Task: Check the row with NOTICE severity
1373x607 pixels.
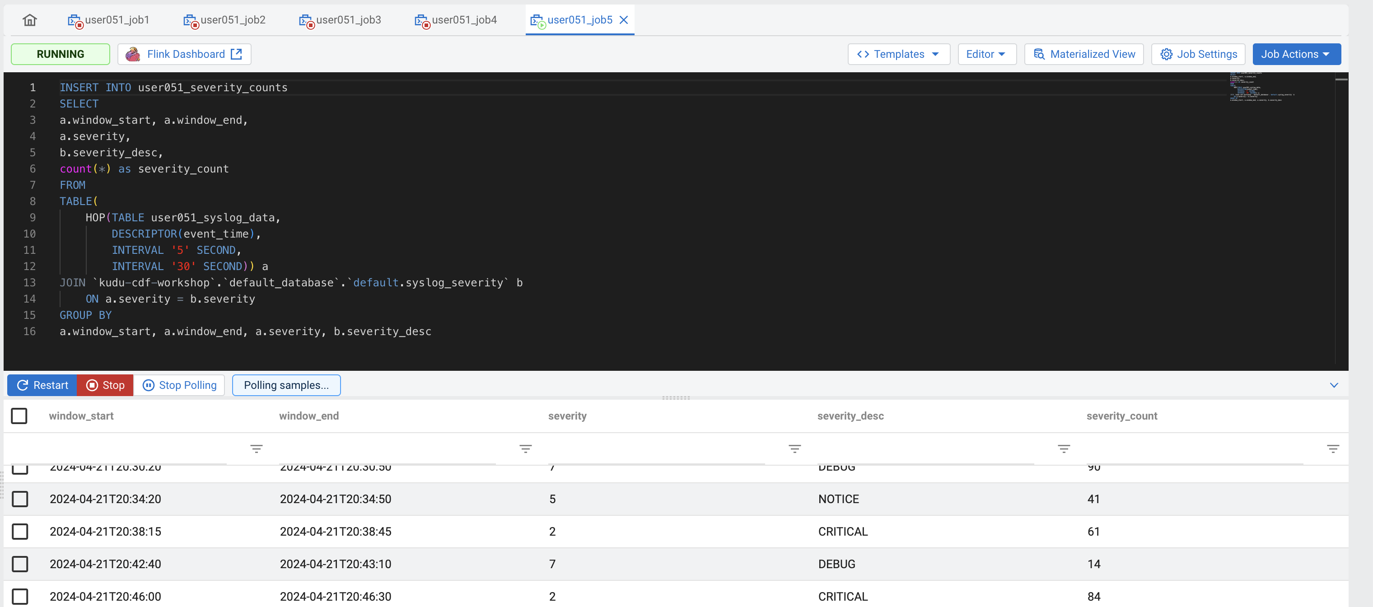Action: tap(20, 500)
